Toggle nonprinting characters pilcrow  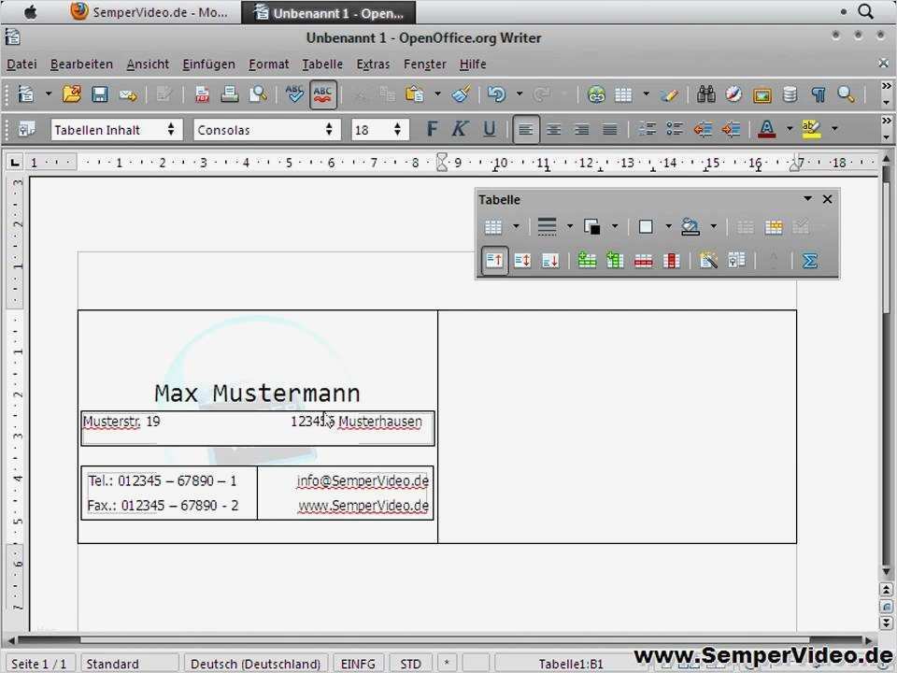[819, 94]
